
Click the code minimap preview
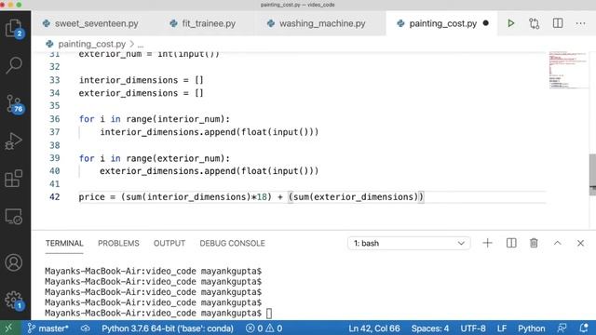(568, 70)
